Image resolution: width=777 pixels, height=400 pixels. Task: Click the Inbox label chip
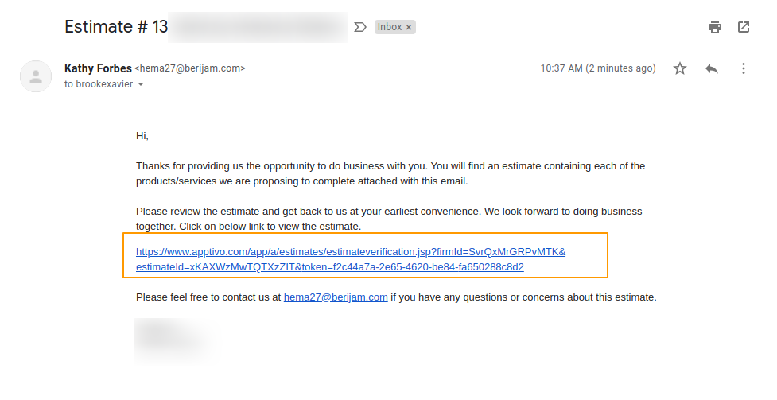390,27
